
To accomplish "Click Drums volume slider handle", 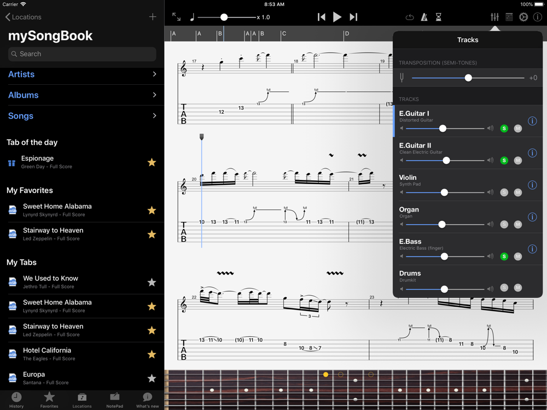I will pyautogui.click(x=444, y=289).
